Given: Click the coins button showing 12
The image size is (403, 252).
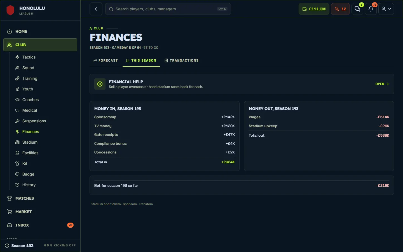Looking at the screenshot, I should [340, 9].
